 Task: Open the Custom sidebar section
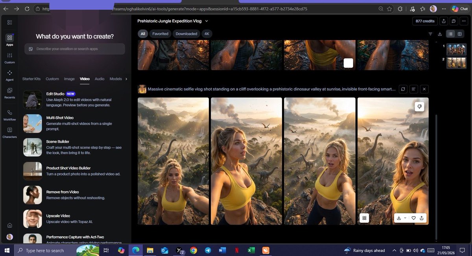pyautogui.click(x=9, y=58)
